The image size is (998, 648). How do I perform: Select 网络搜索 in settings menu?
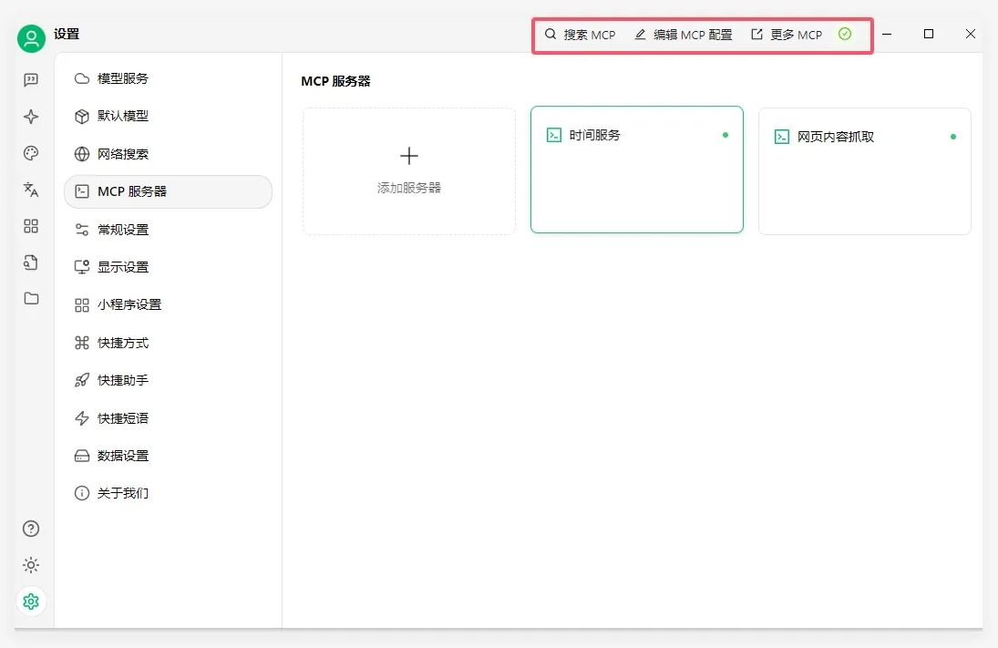click(x=123, y=154)
